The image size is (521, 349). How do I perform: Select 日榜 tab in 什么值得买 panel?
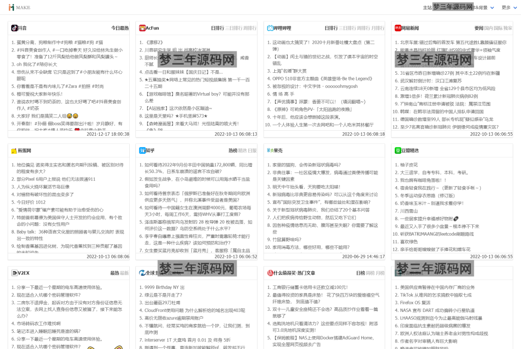361,273
